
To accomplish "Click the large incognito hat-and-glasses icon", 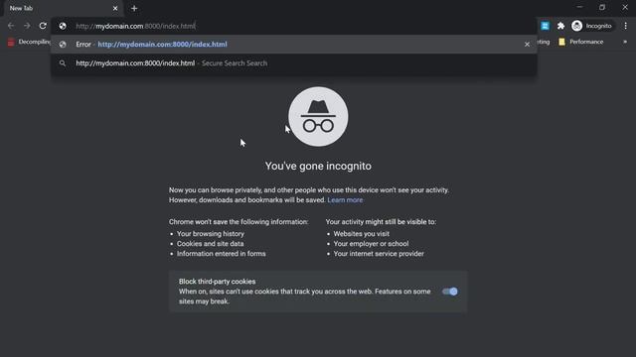I will pyautogui.click(x=318, y=117).
